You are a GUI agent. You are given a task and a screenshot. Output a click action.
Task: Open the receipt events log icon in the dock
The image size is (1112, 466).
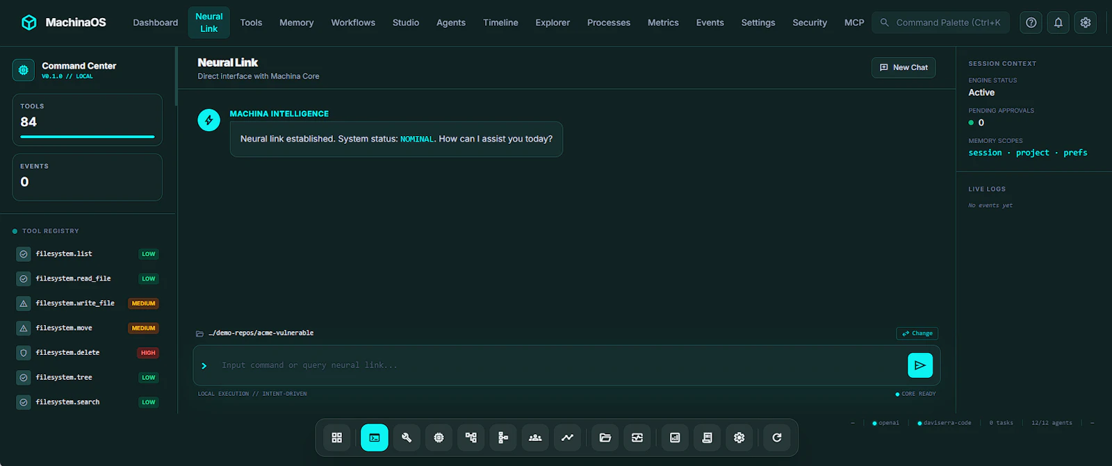pyautogui.click(x=707, y=438)
